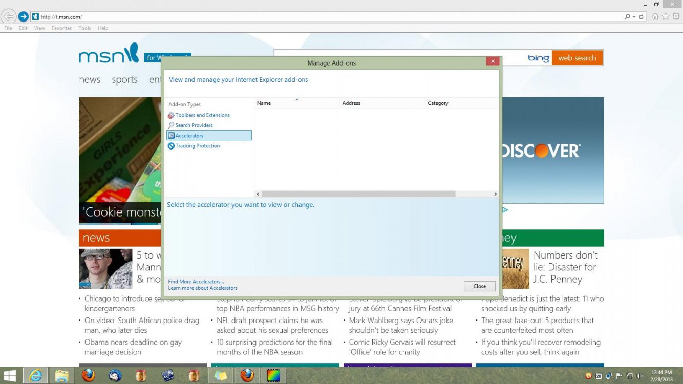Open 'The great fake-out: 5 products' link
683x384 pixels.
[538, 325]
